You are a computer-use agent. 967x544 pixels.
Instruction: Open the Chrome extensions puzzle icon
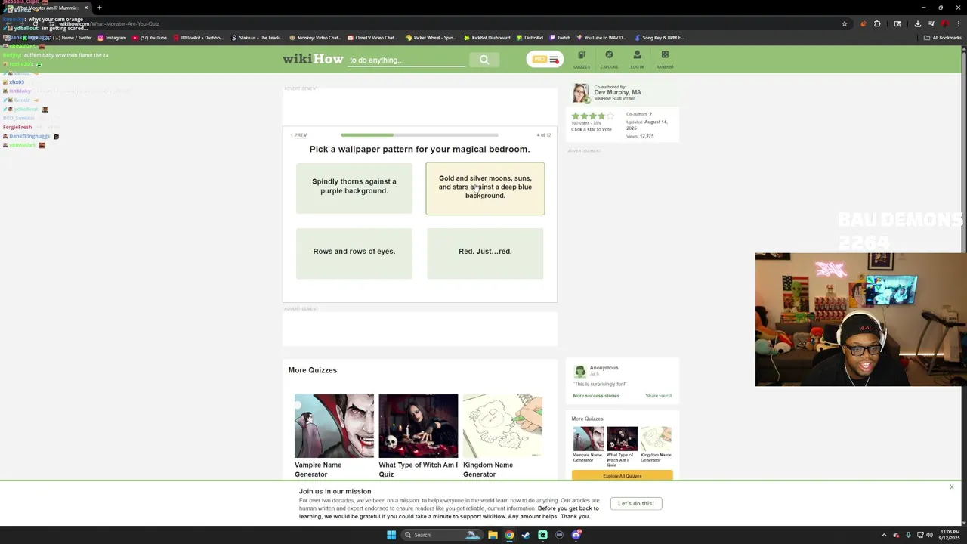pyautogui.click(x=877, y=23)
